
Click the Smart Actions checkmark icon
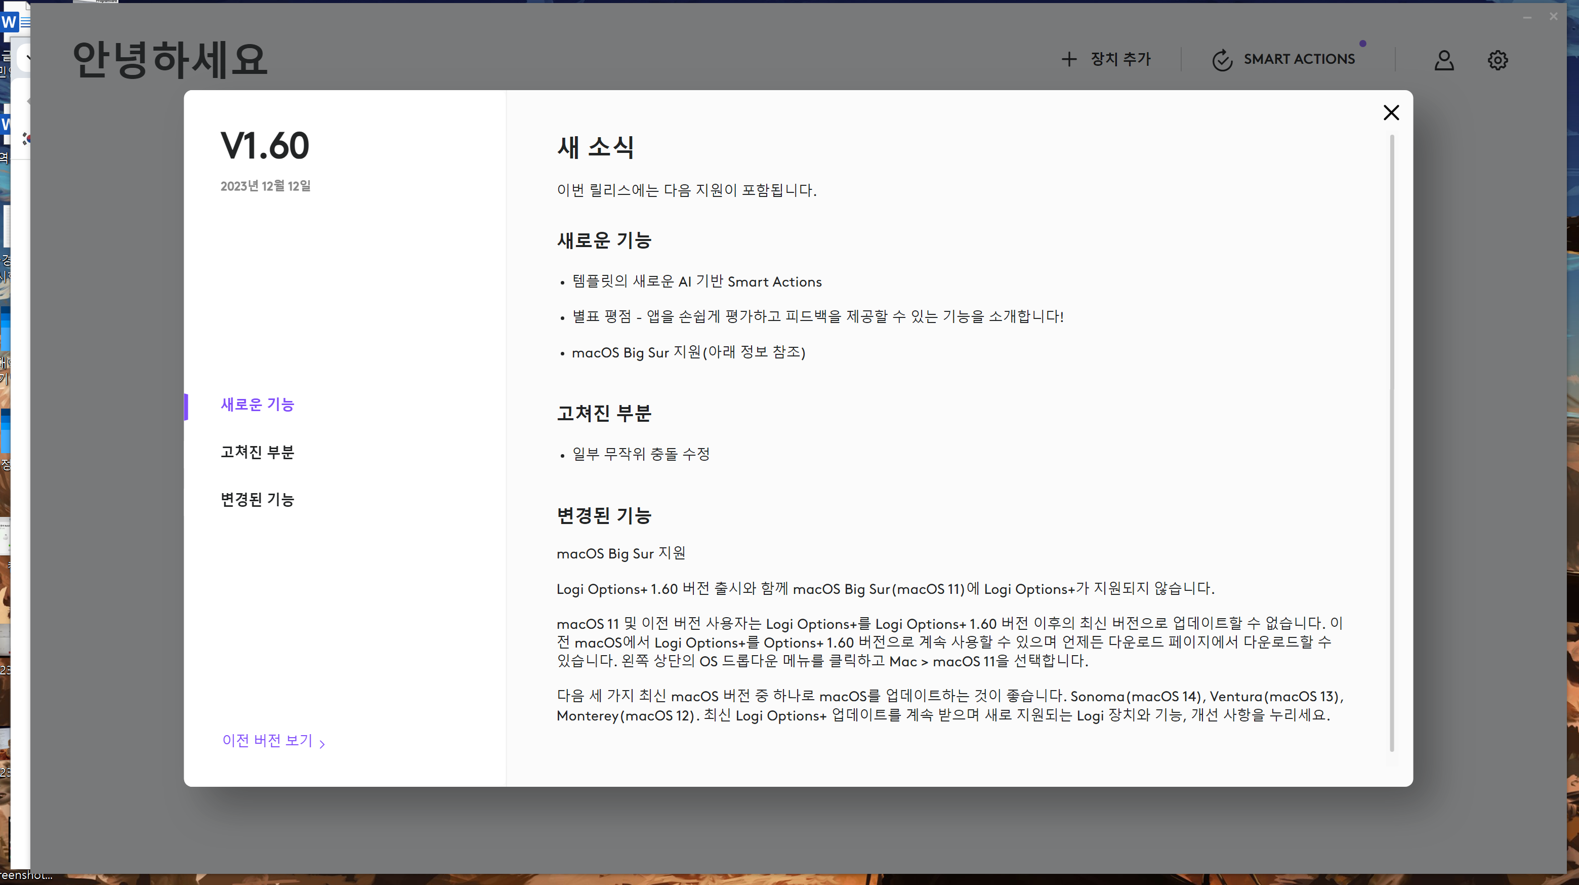1222,60
